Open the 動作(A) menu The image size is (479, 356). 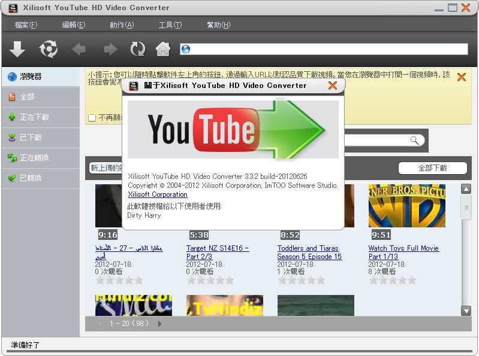pos(122,25)
